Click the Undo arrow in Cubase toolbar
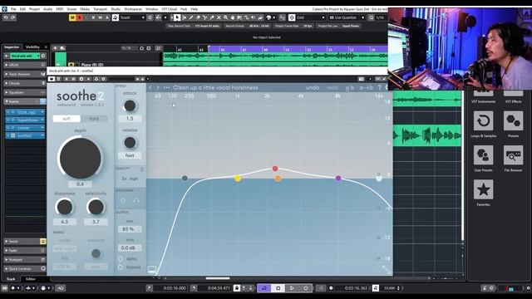The height and width of the screenshot is (299, 532). [x=6, y=17]
